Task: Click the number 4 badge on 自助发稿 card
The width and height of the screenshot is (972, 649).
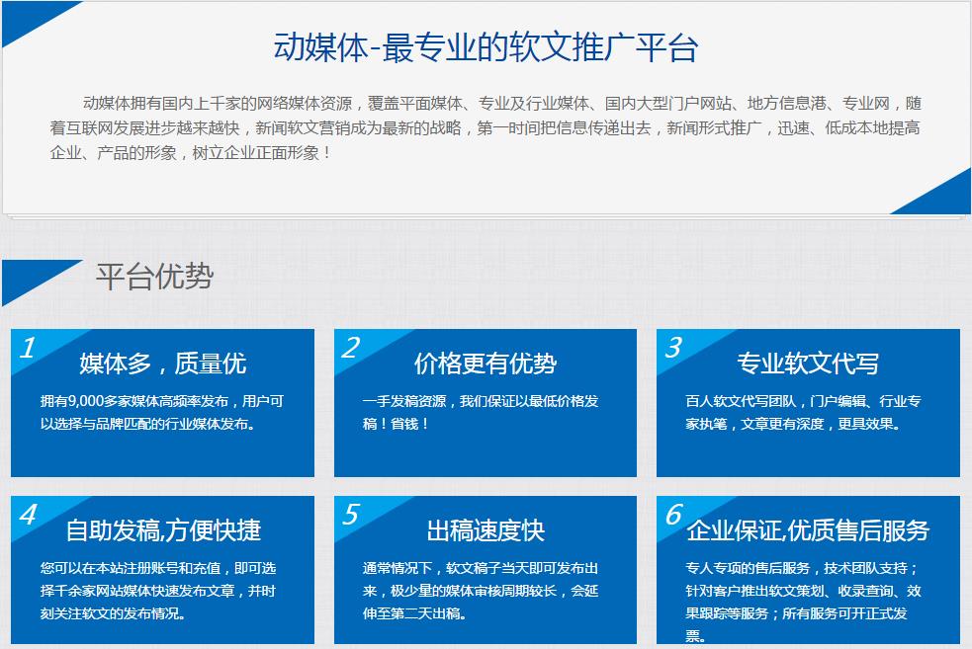Action: (x=28, y=515)
